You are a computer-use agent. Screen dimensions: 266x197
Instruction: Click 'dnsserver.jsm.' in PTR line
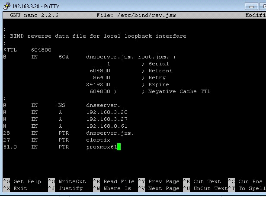coord(110,133)
